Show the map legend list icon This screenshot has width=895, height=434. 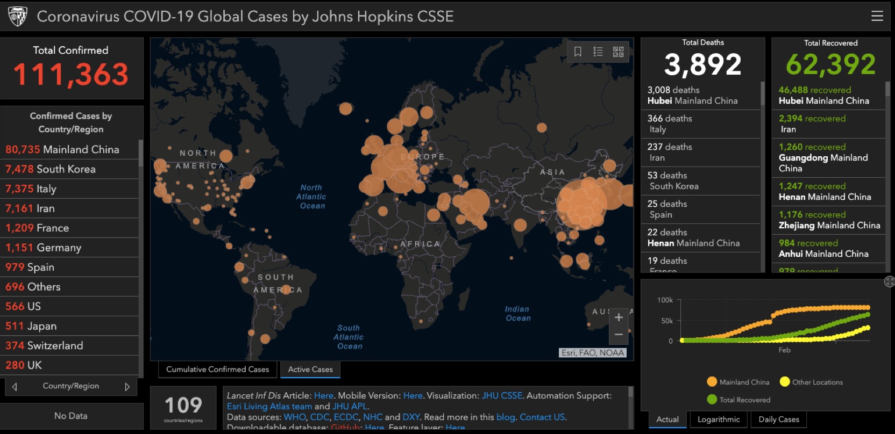598,52
